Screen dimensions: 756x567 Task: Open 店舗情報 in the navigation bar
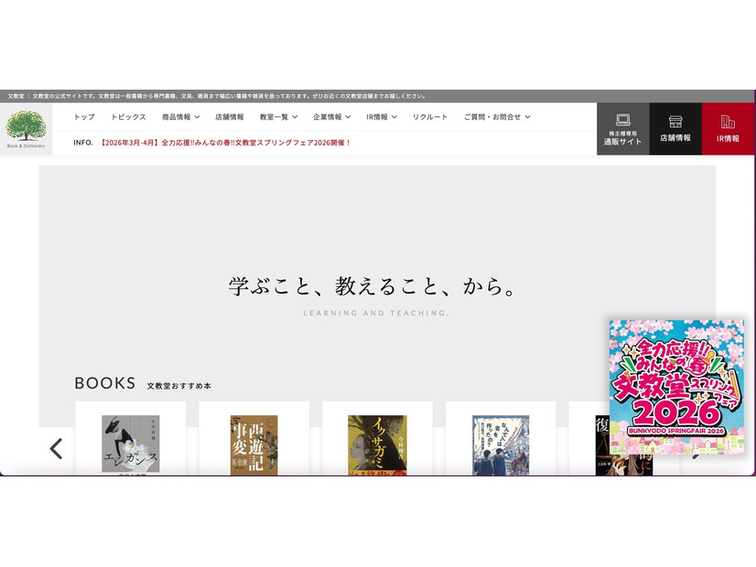click(x=230, y=117)
